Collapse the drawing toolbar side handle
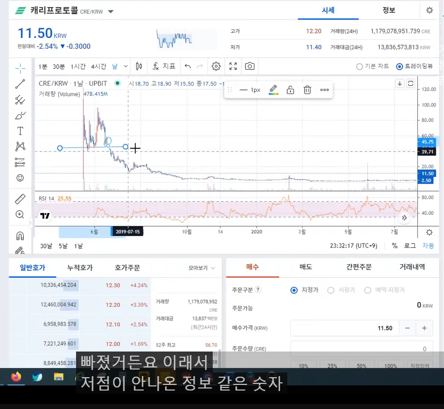The width and height of the screenshot is (444, 409). coord(31,223)
